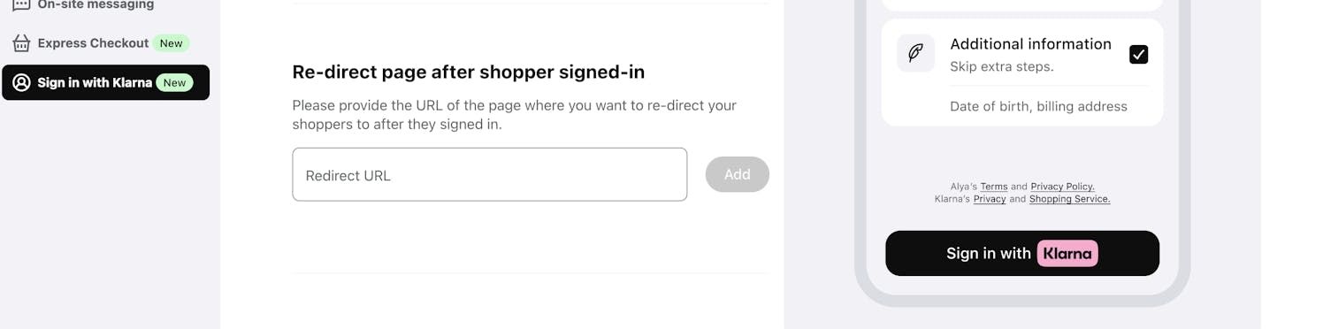The width and height of the screenshot is (1323, 329).
Task: Uncheck the Additional information checkbox
Action: tap(1139, 55)
